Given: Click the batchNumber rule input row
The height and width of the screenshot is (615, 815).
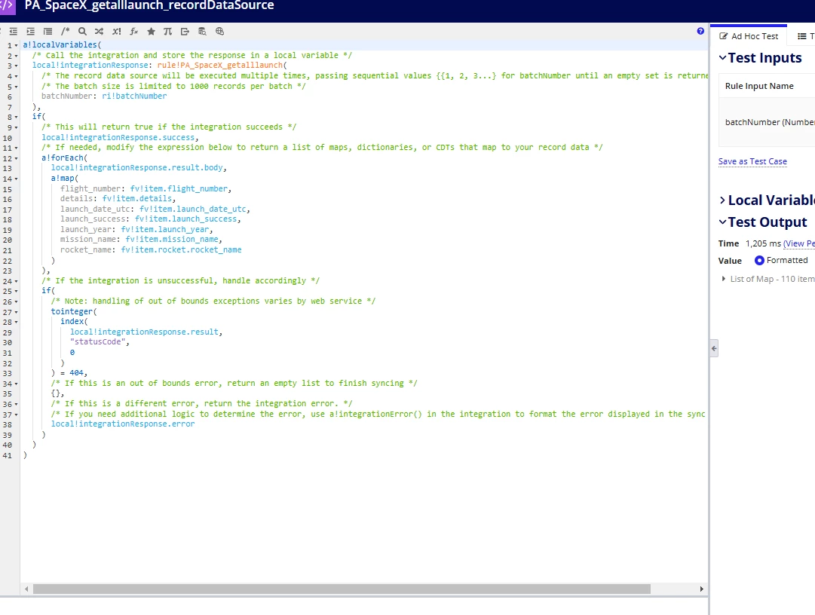Looking at the screenshot, I should click(767, 122).
